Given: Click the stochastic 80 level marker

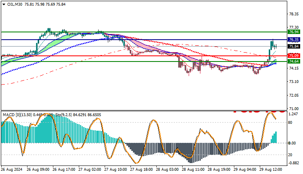Looking at the screenshot, I should pyautogui.click(x=290, y=123).
